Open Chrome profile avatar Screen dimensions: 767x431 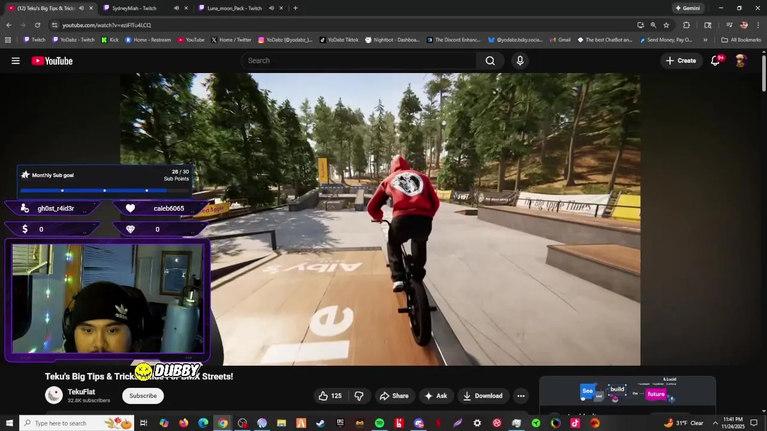(744, 25)
